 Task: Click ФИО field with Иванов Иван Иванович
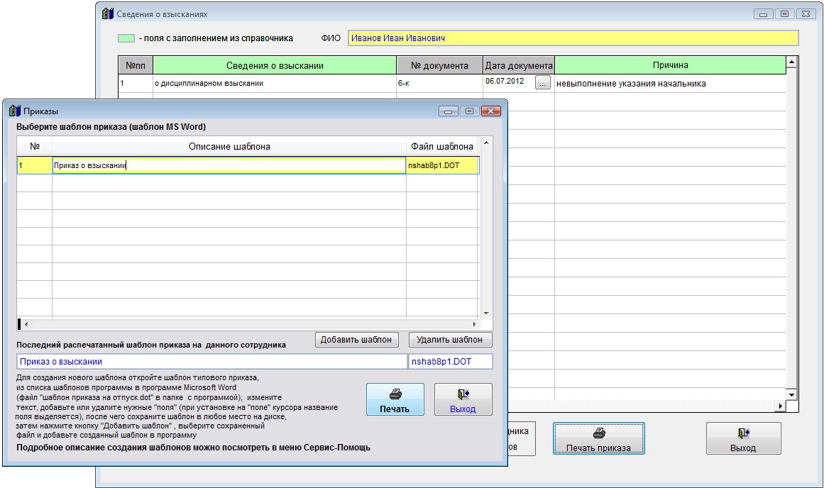[x=573, y=38]
